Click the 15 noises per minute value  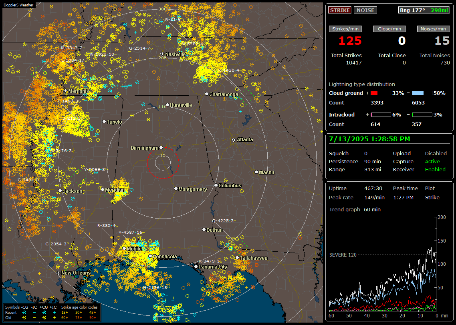pyautogui.click(x=442, y=41)
